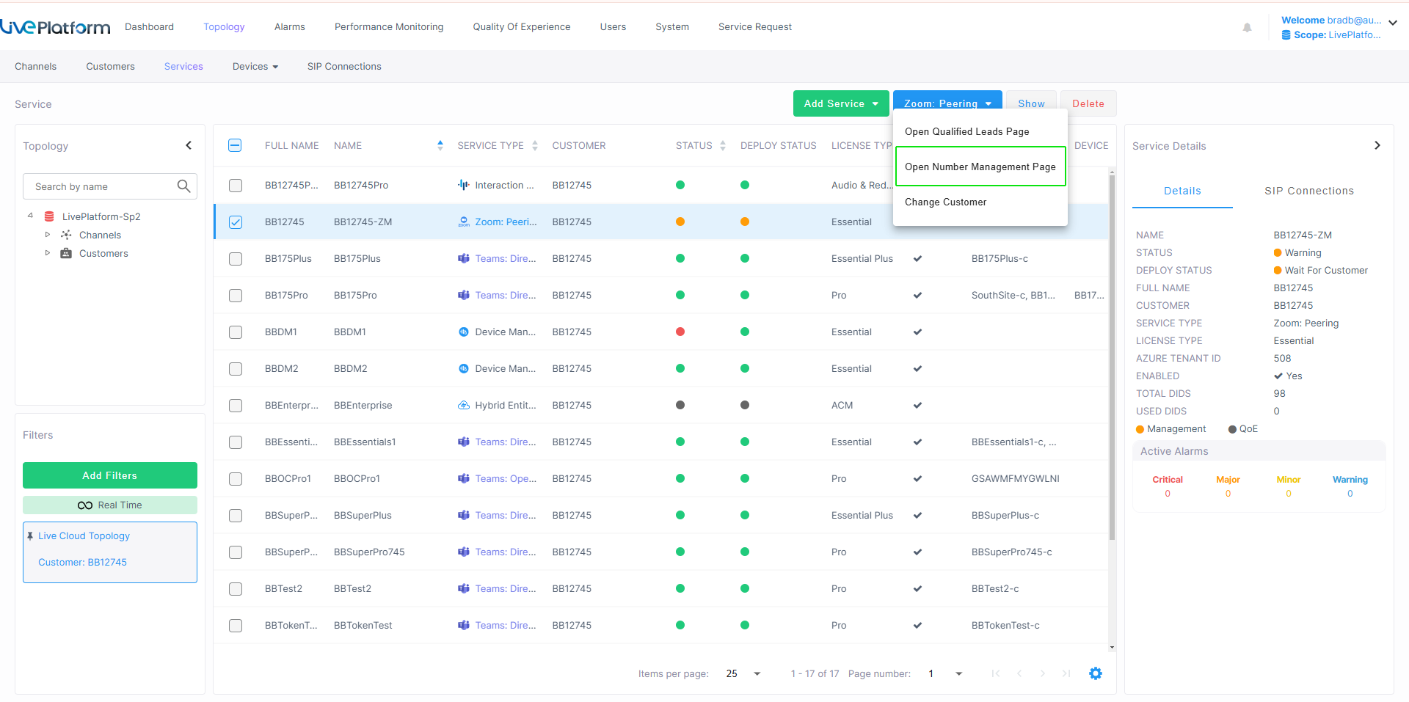Click the LivePlatform logo
The image size is (1409, 702).
[55, 27]
